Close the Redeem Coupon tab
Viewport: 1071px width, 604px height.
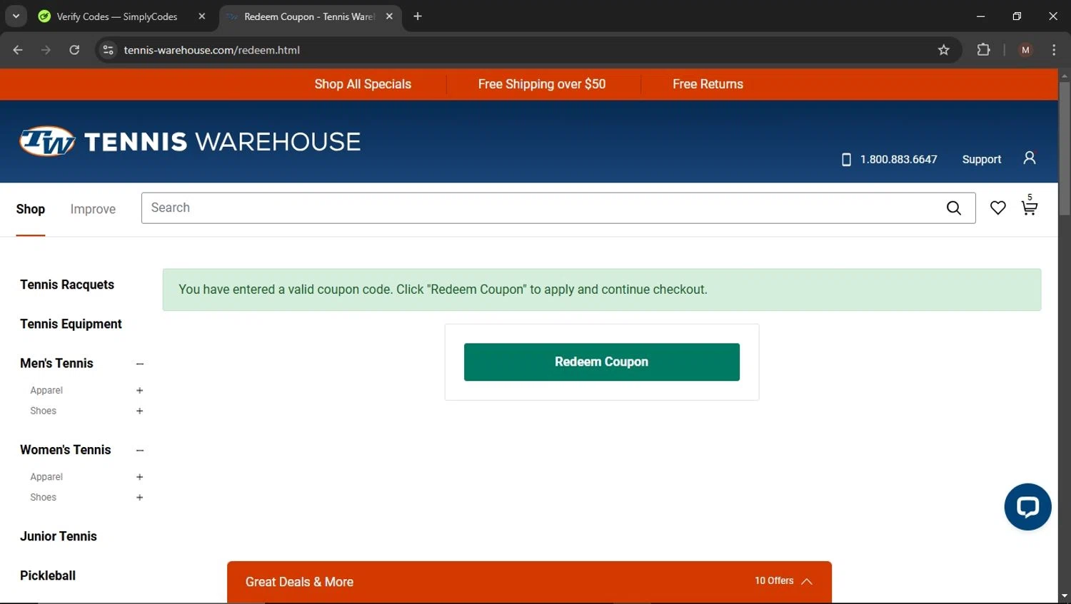pyautogui.click(x=389, y=16)
